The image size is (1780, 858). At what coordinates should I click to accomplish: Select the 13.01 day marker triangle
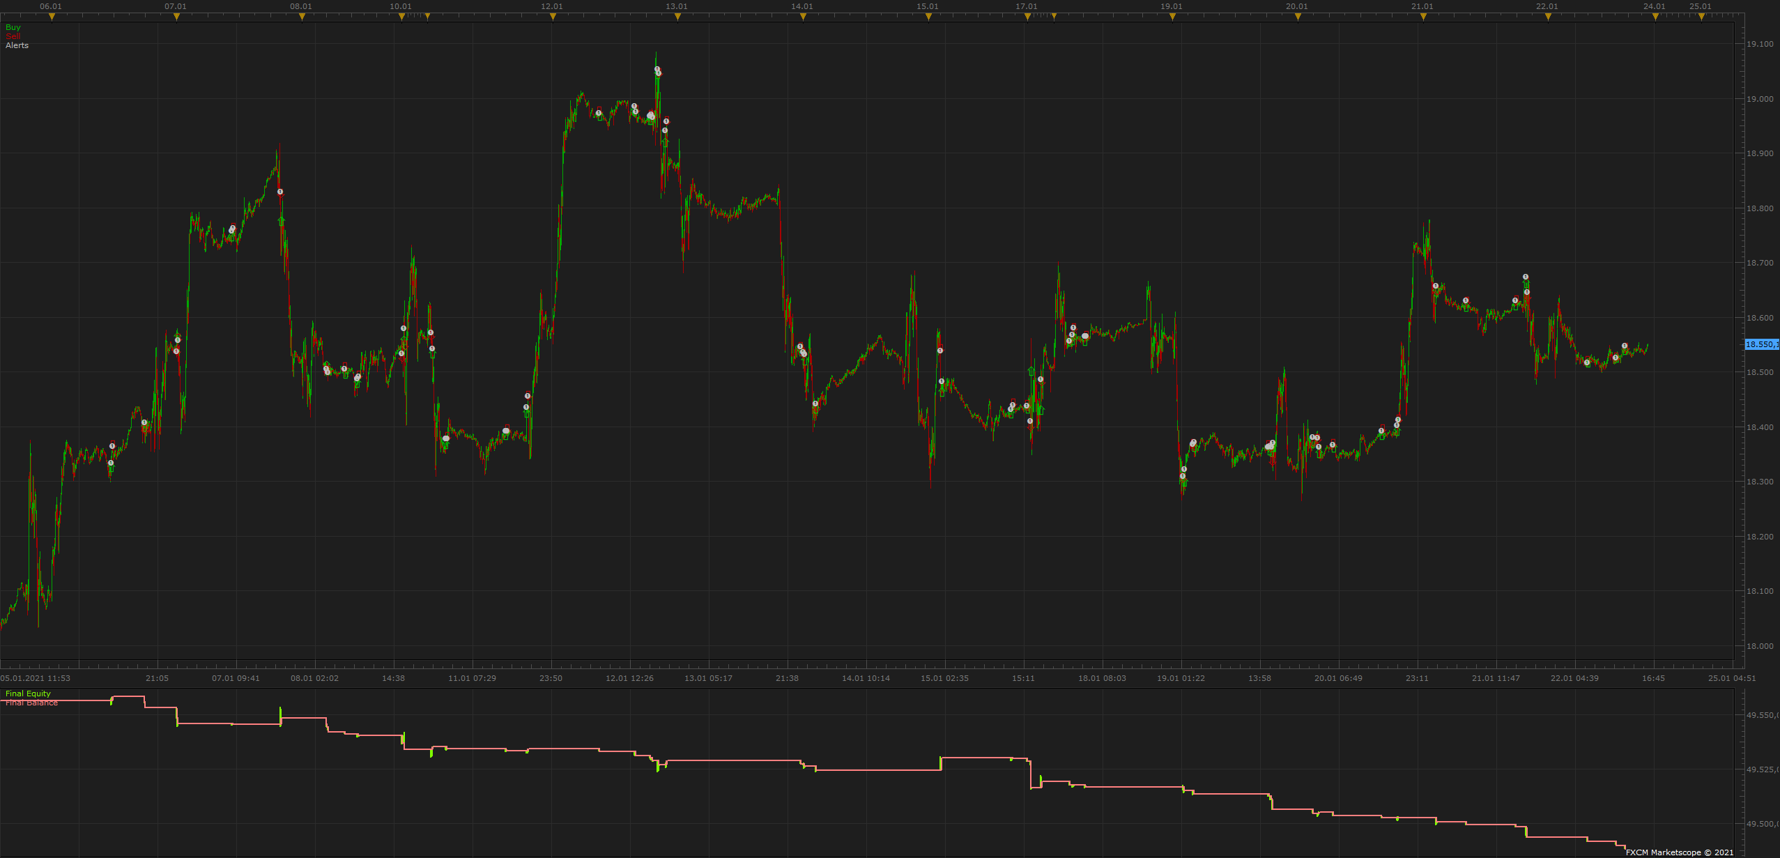click(677, 17)
